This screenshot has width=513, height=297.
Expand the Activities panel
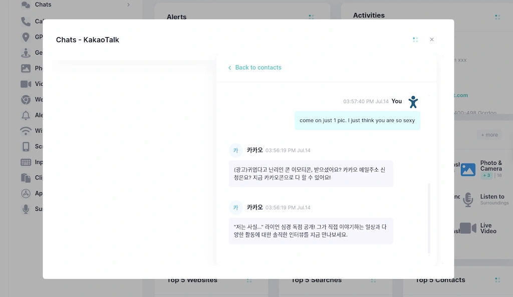(497, 17)
